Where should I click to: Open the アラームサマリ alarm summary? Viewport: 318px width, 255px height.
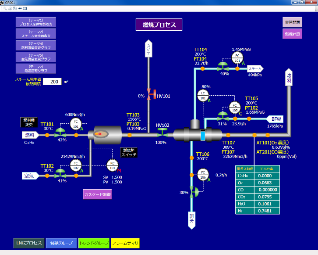point(125,243)
